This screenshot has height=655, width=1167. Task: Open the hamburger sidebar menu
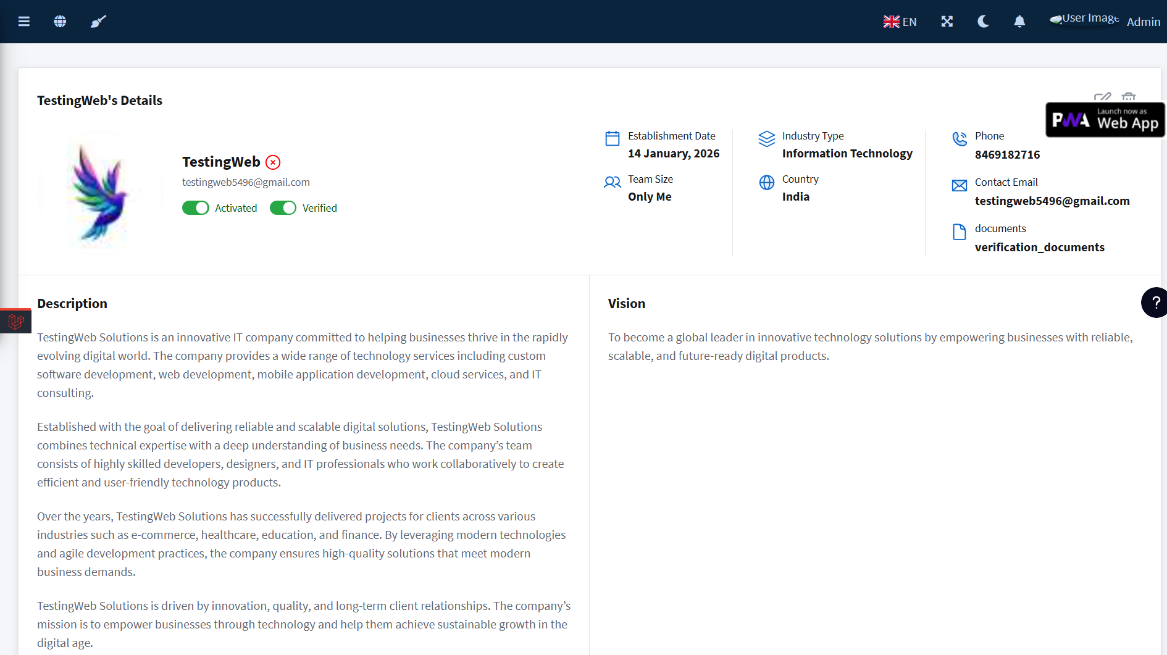[x=24, y=22]
